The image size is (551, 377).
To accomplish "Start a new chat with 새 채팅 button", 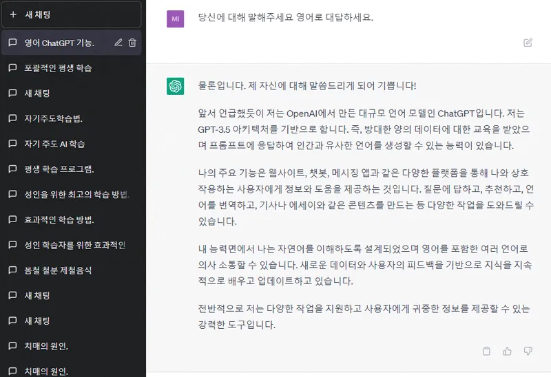I will click(x=72, y=14).
